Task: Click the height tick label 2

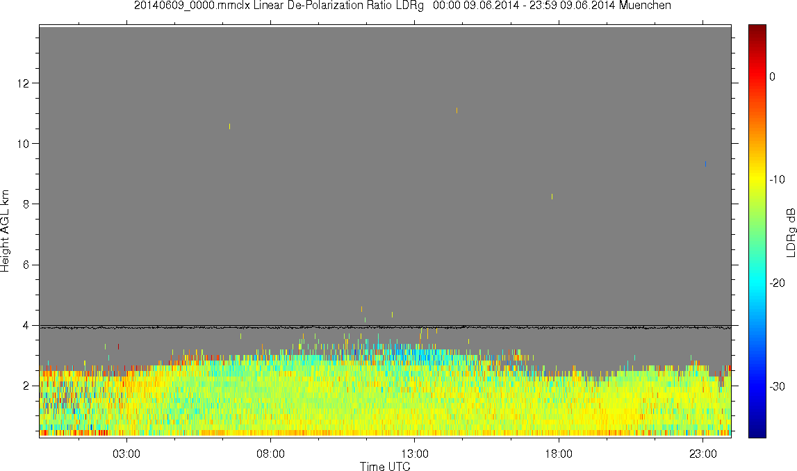Action: (x=26, y=386)
